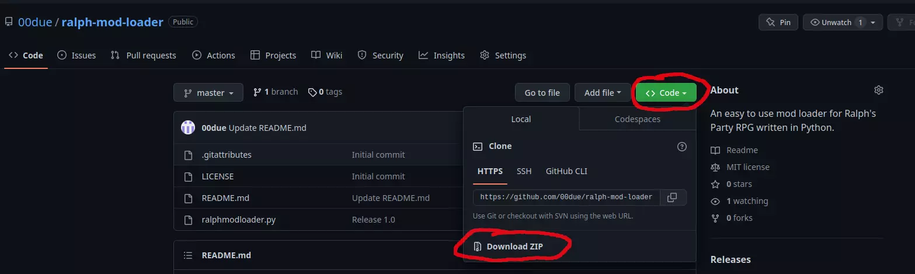Screen dimensions: 915x274
Task: Select the GitHub CLI clone option
Action: coord(566,171)
